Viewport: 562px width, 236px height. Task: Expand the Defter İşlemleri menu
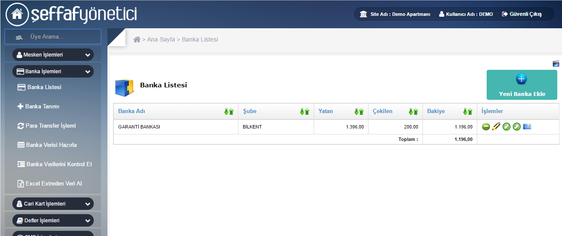click(x=53, y=221)
